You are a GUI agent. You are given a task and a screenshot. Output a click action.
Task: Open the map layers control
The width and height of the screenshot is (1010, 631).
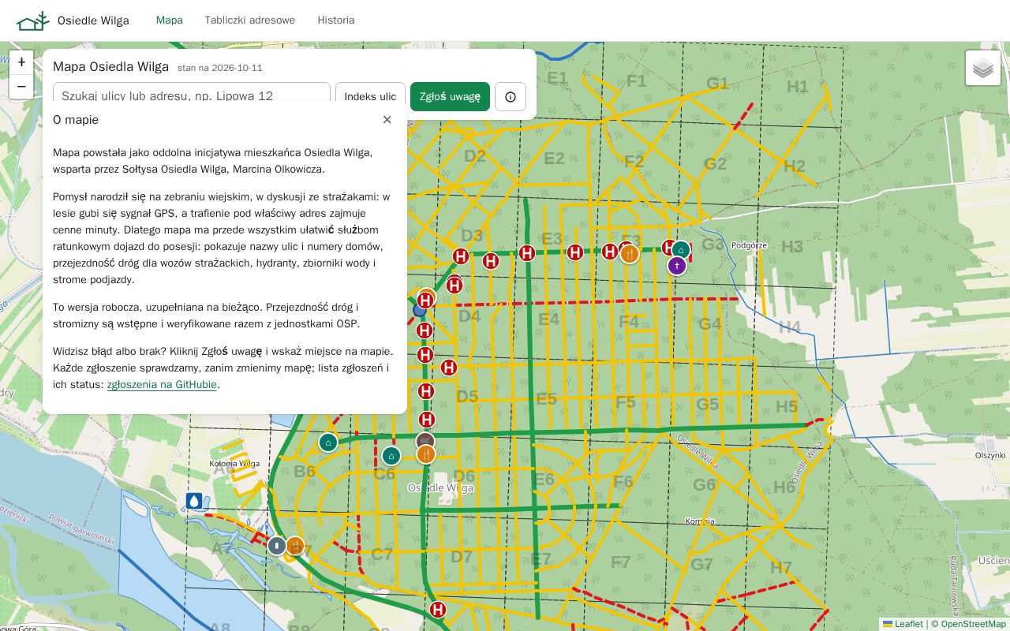pyautogui.click(x=983, y=68)
